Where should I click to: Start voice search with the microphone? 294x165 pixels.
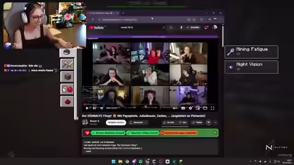tap(181, 27)
